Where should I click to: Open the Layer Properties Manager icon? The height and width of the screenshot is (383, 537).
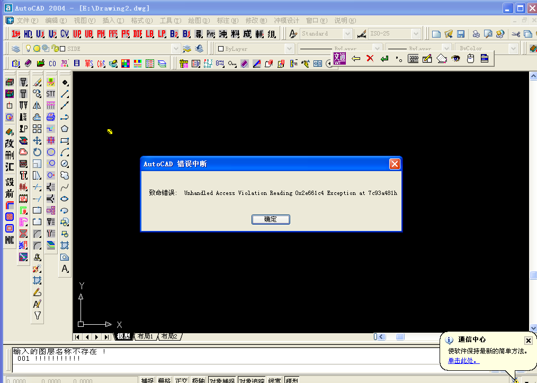tap(16, 49)
